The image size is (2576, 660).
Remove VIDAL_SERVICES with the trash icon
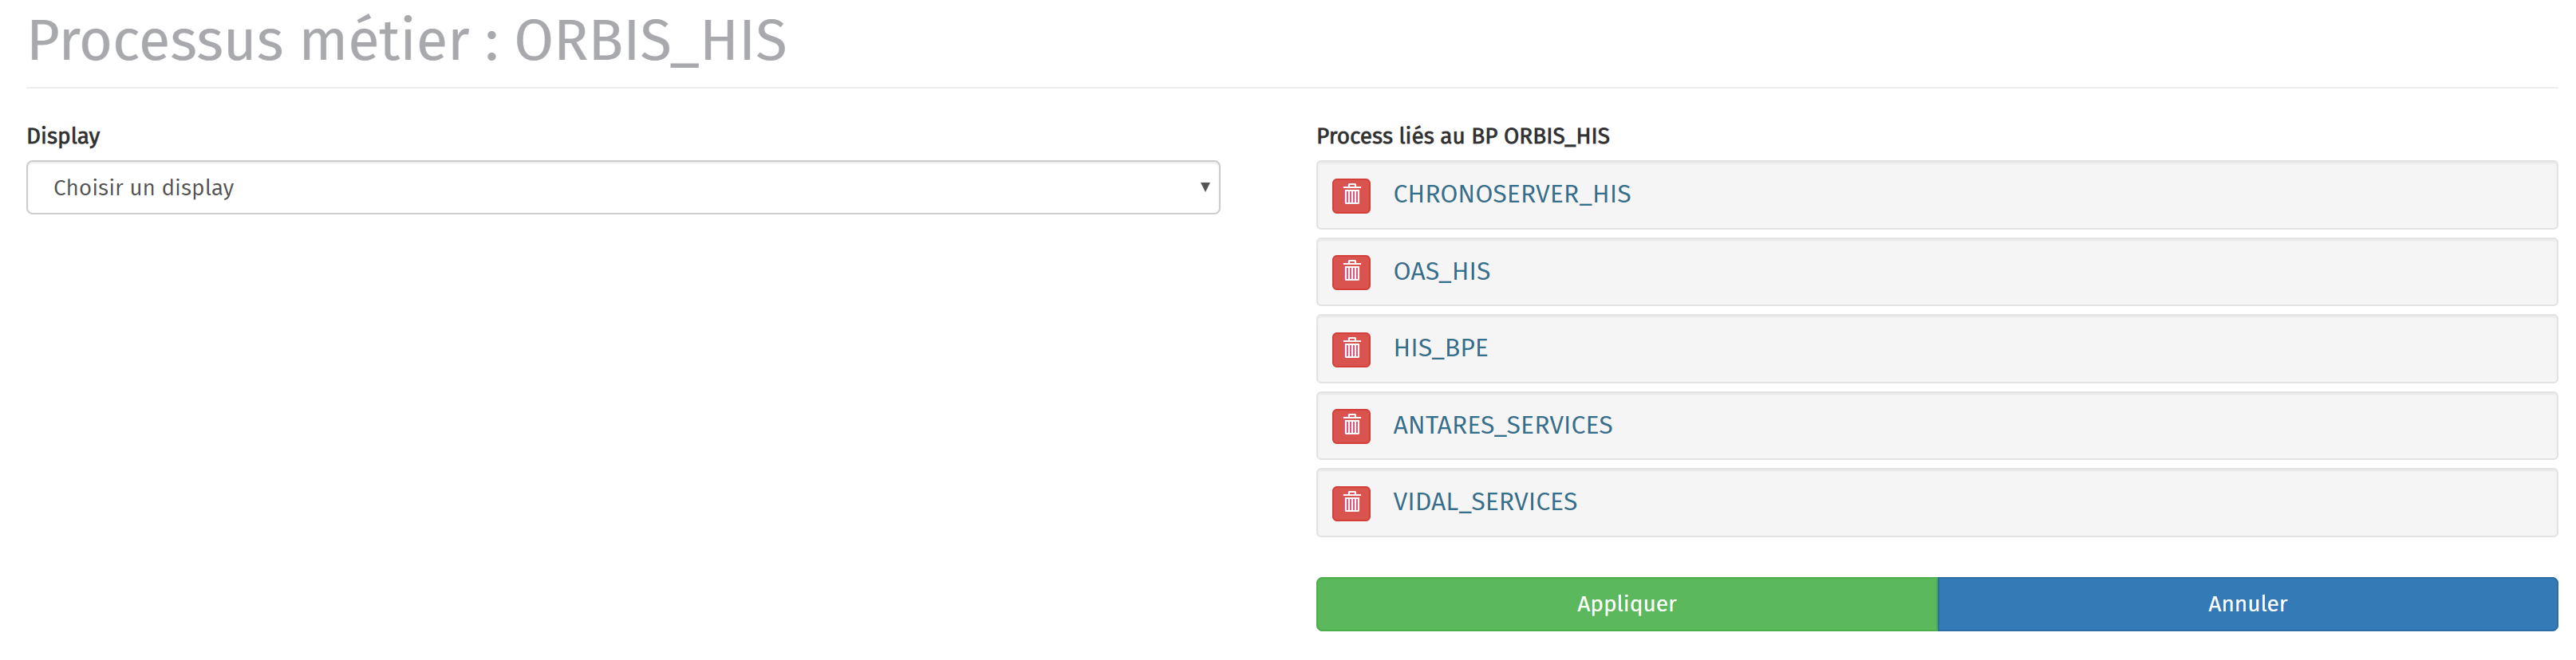1351,502
